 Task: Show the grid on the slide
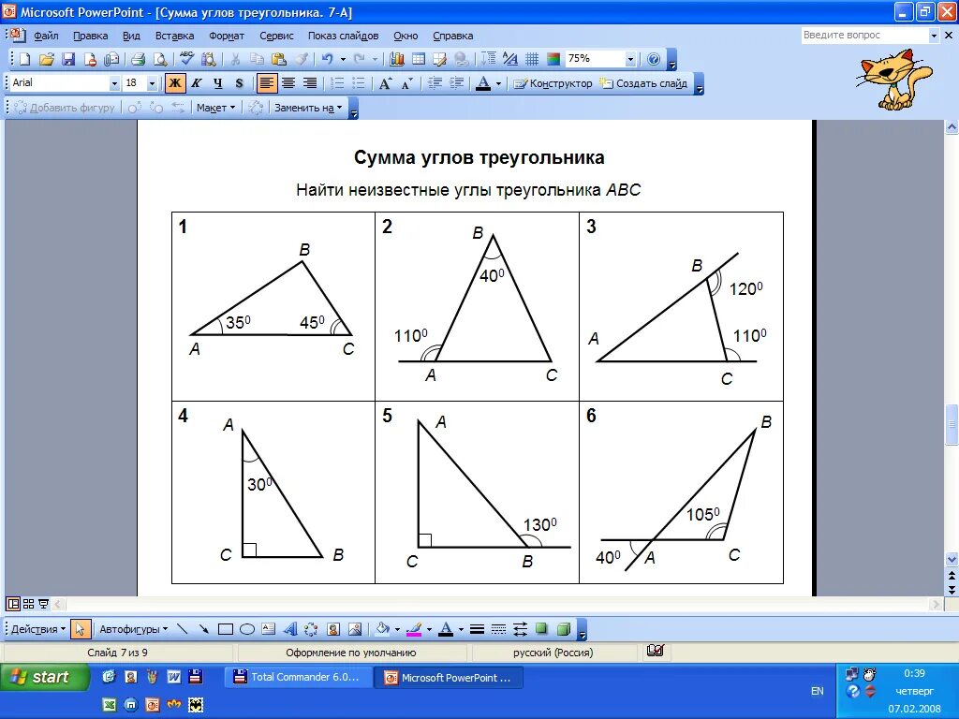point(532,59)
